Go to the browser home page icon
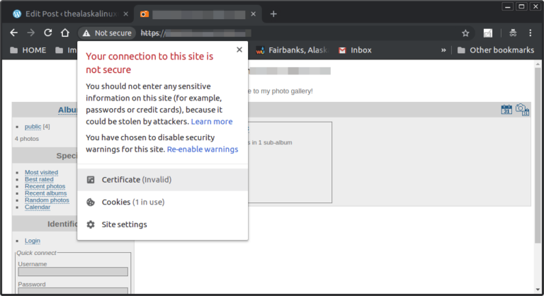 (x=64, y=33)
